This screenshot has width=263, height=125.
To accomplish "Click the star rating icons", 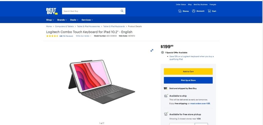I will pyautogui.click(x=52, y=36).
